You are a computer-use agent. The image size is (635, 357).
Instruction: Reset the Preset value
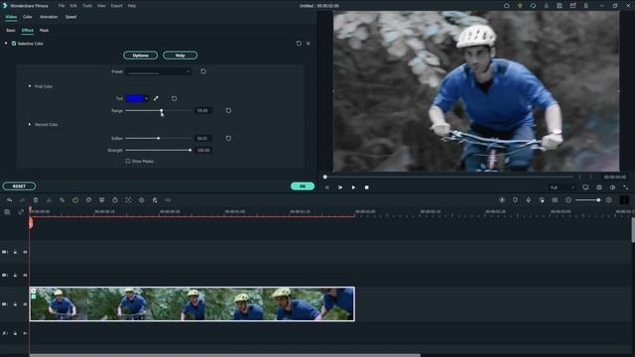point(203,71)
